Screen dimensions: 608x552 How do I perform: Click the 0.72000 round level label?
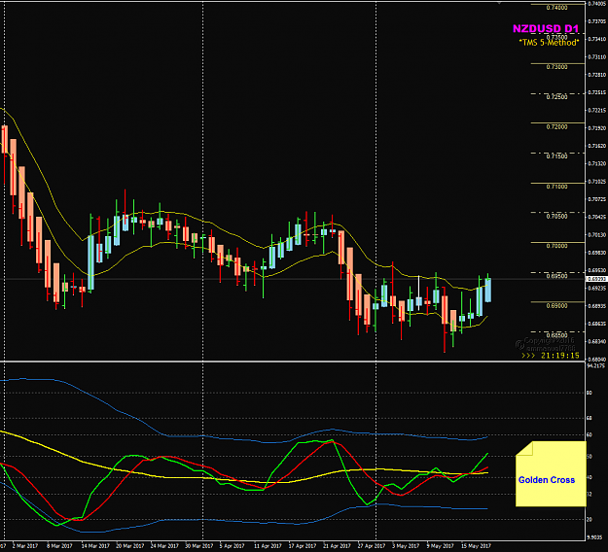(556, 127)
